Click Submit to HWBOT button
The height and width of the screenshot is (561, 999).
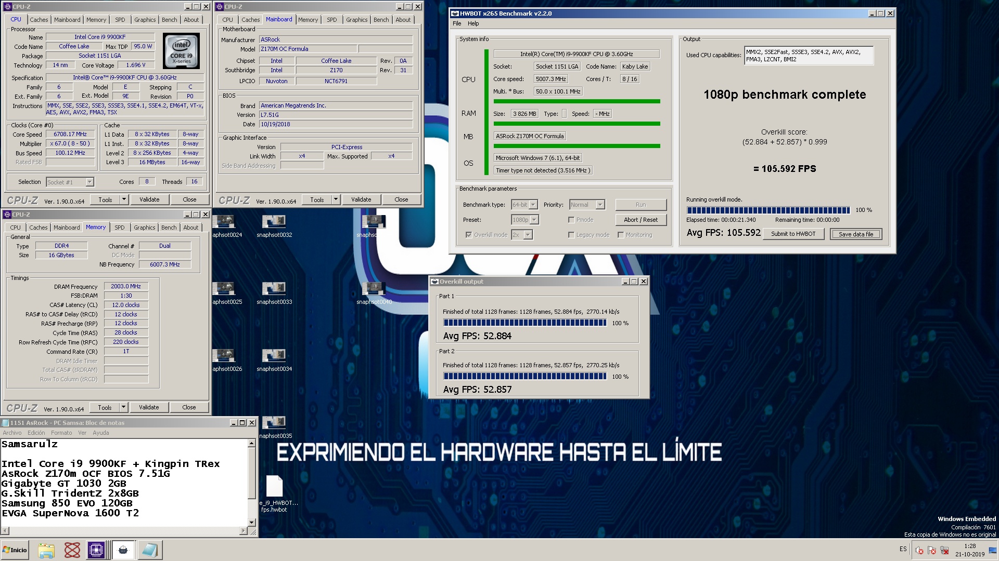tap(793, 234)
